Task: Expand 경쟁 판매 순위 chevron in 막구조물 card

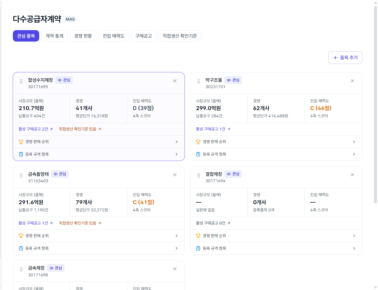Action: (x=354, y=142)
